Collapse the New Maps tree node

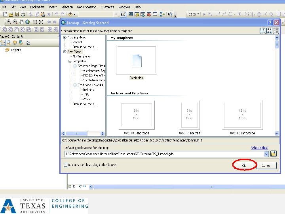pos(65,52)
